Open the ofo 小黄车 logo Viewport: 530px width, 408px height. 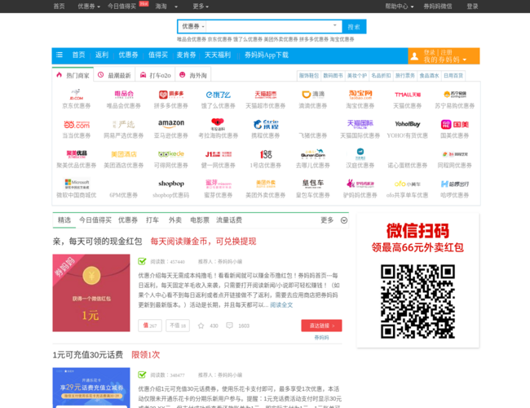click(x=408, y=184)
